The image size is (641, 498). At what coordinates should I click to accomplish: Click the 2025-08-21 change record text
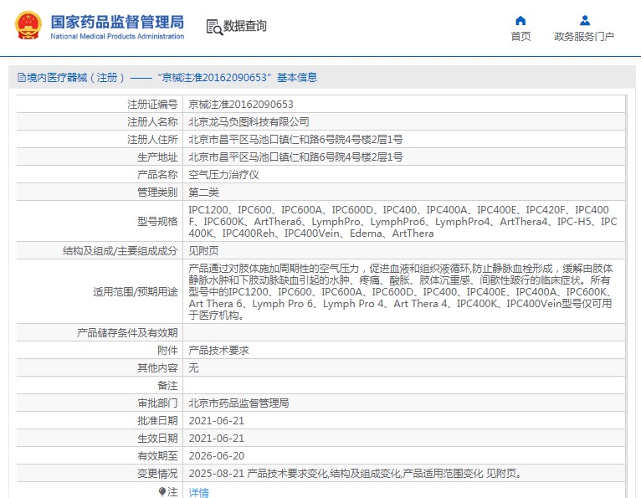[x=356, y=474]
